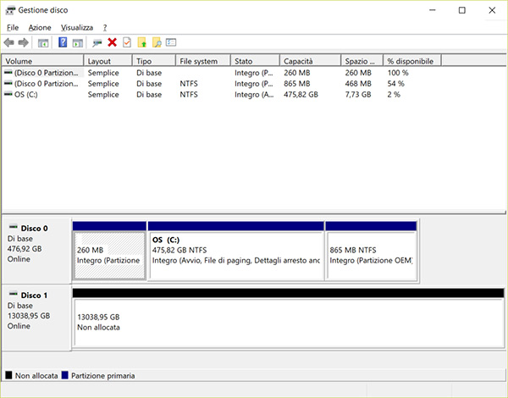Click the settings list view toolbar icon

(171, 42)
